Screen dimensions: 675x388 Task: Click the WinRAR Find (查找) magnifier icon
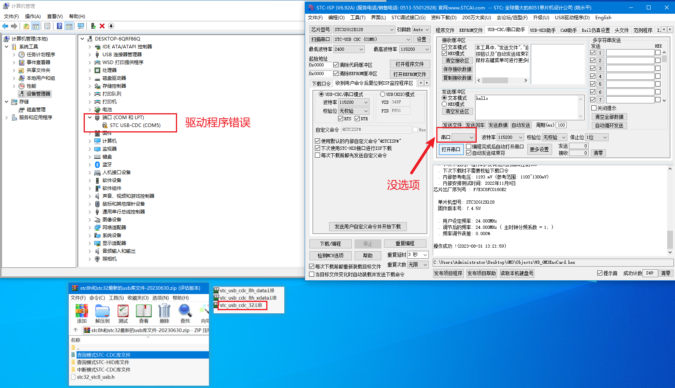(185, 314)
